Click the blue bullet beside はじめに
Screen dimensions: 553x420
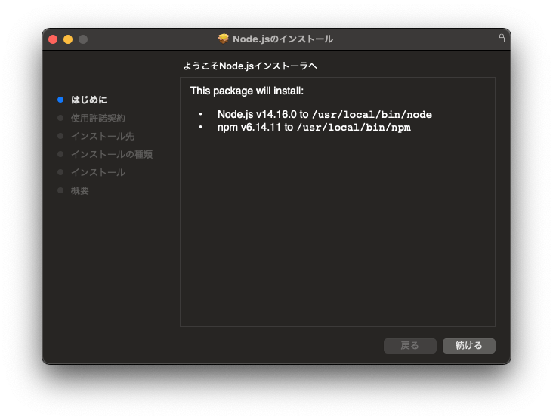coord(60,100)
